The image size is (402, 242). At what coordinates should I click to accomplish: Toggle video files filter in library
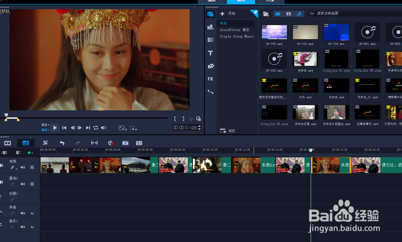click(278, 14)
